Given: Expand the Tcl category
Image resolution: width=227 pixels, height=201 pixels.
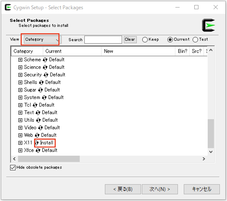Looking at the screenshot, I should [x=20, y=105].
